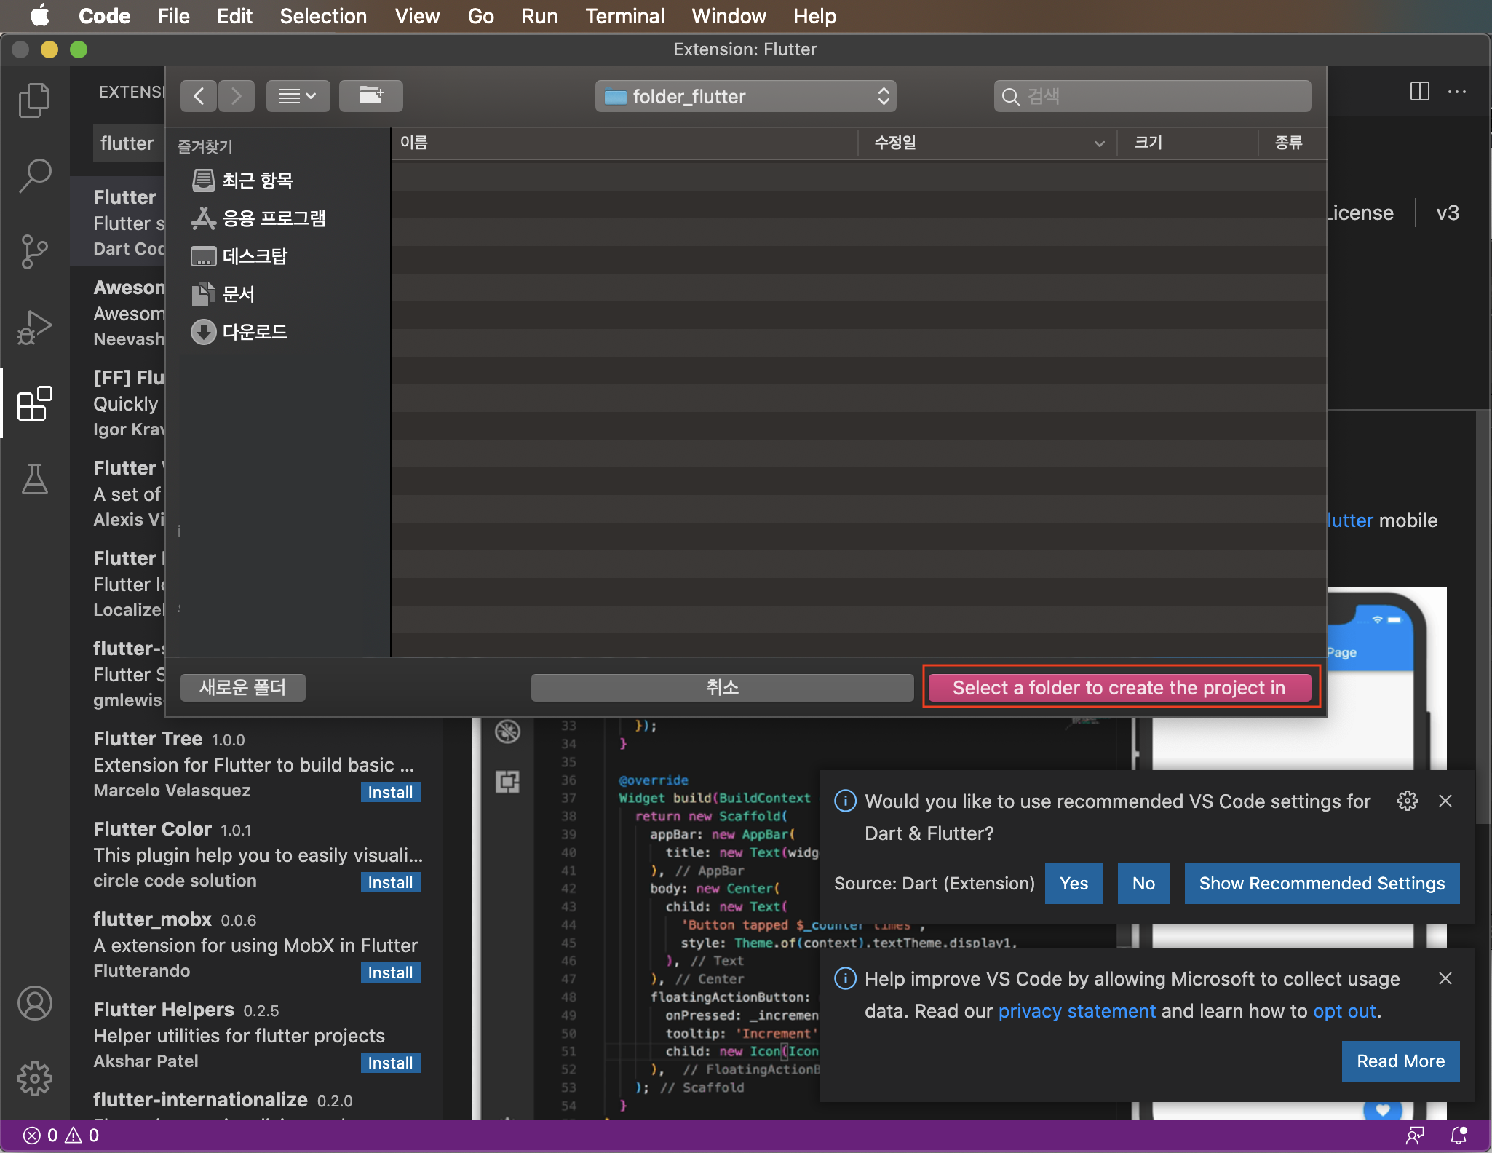
Task: Open the Window menu
Action: click(729, 16)
